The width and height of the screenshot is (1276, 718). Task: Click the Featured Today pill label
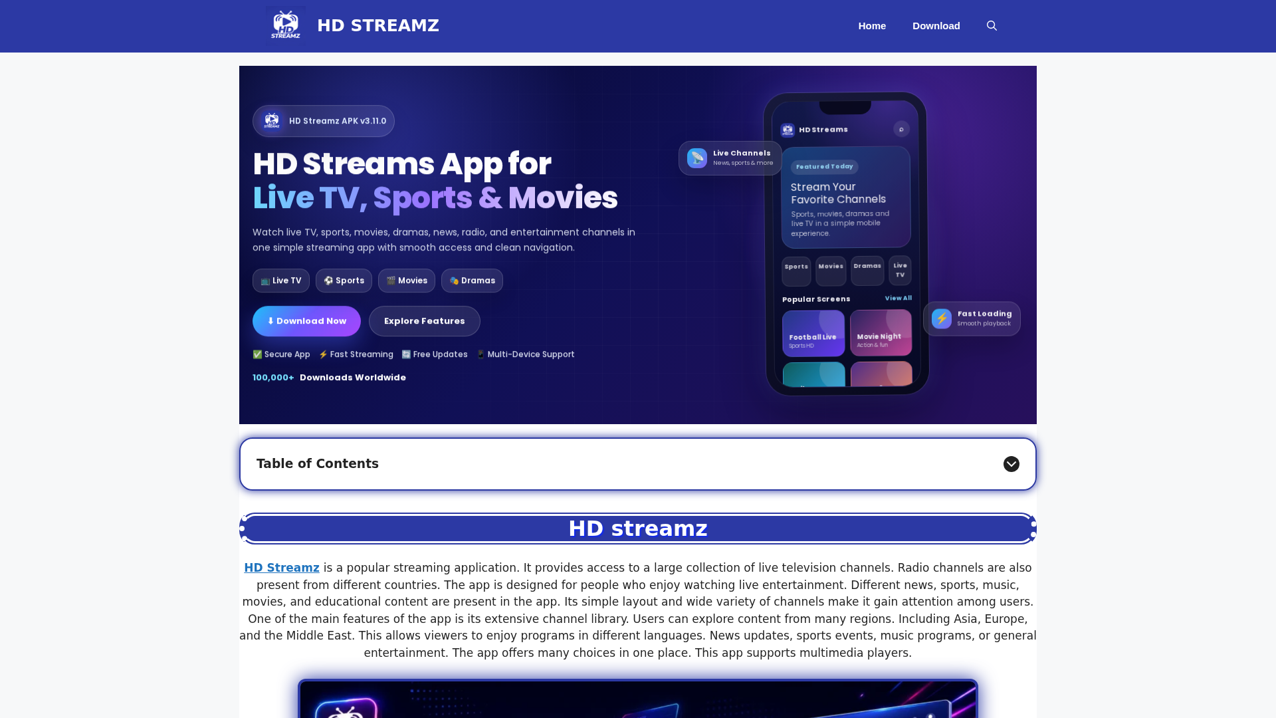click(x=824, y=167)
